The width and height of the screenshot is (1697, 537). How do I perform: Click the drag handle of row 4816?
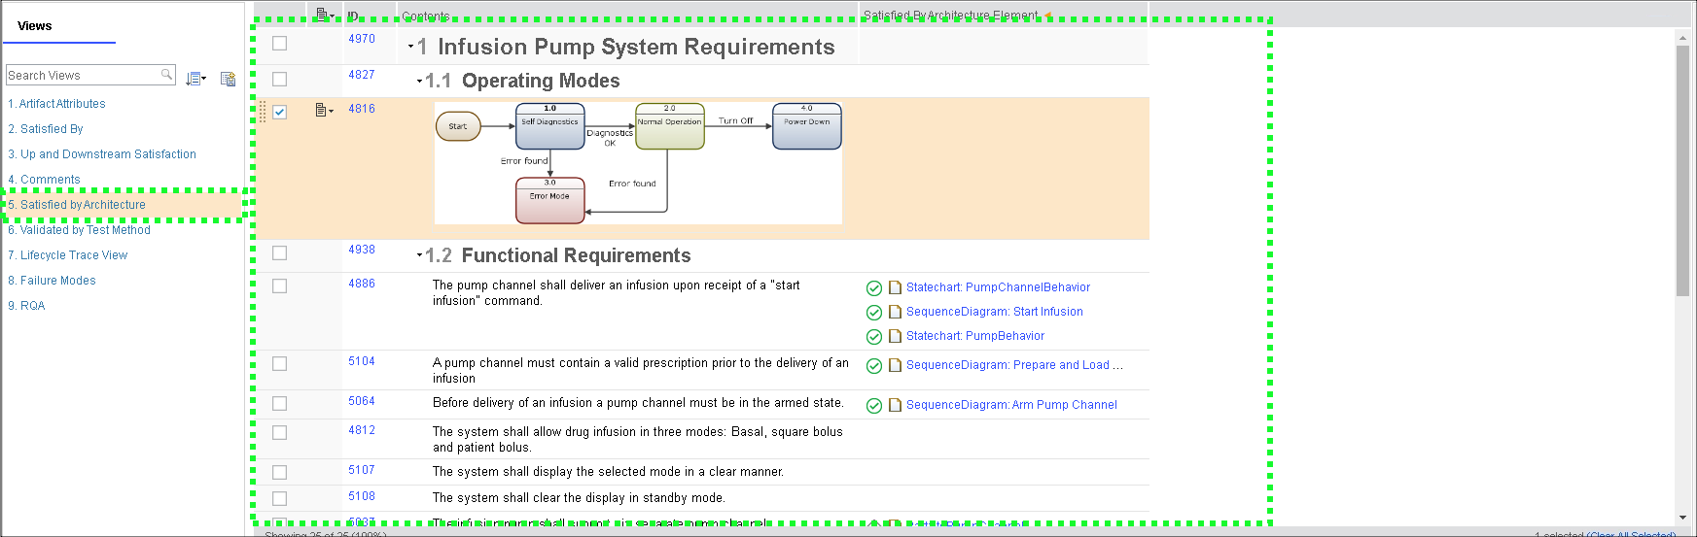point(262,112)
